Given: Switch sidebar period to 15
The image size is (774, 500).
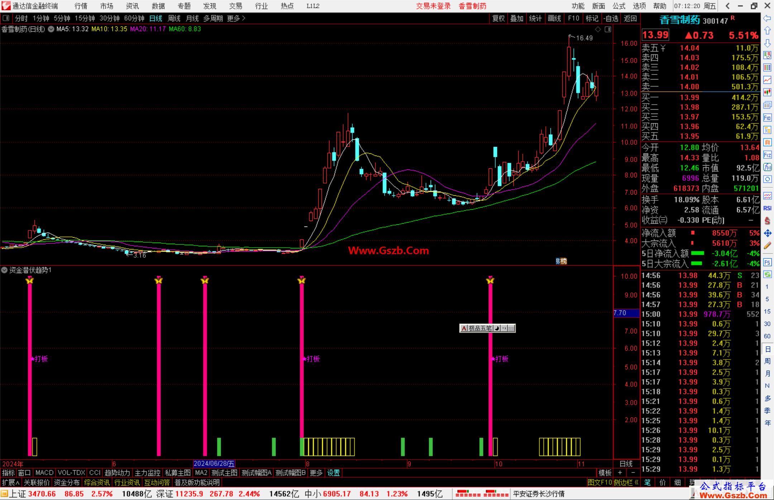Looking at the screenshot, I should [767, 311].
